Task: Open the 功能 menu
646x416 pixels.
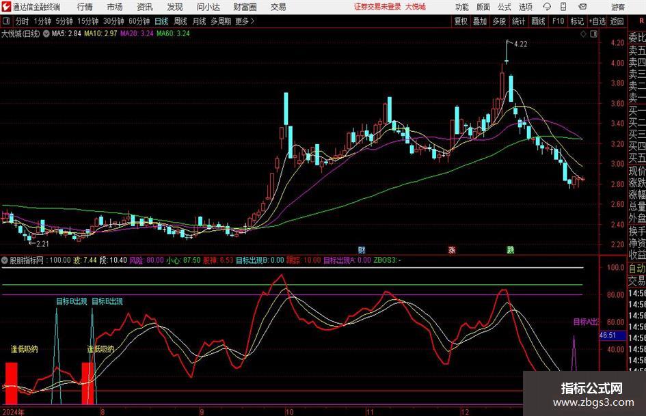Action: click(462, 7)
